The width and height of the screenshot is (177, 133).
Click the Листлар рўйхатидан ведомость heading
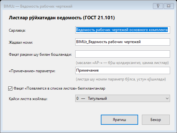[62, 18]
